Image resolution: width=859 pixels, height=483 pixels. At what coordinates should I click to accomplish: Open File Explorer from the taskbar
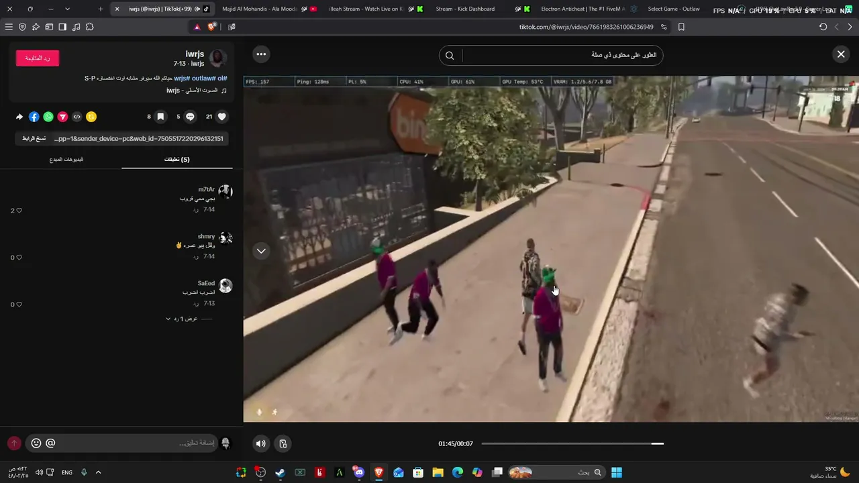point(438,472)
